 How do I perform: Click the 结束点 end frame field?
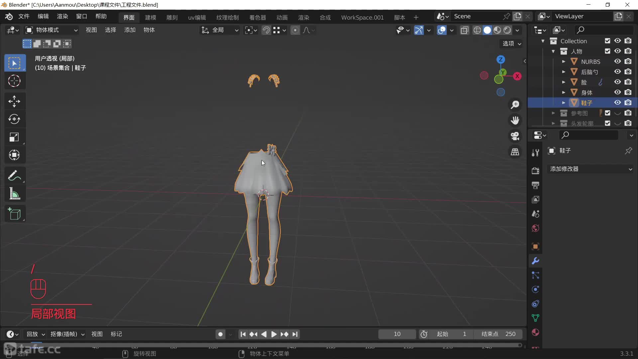click(x=499, y=334)
